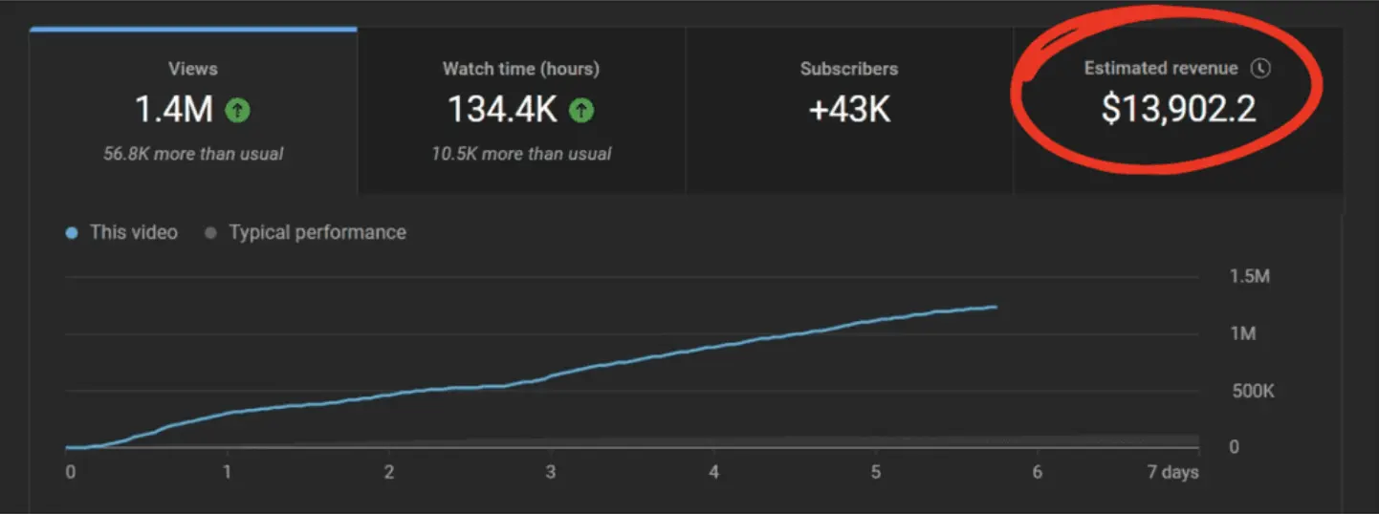The image size is (1379, 514).
Task: Click 10.5K more than usual text
Action: (x=521, y=154)
